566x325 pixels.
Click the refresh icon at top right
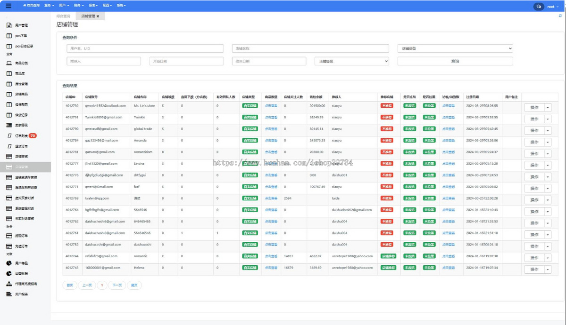point(560,16)
